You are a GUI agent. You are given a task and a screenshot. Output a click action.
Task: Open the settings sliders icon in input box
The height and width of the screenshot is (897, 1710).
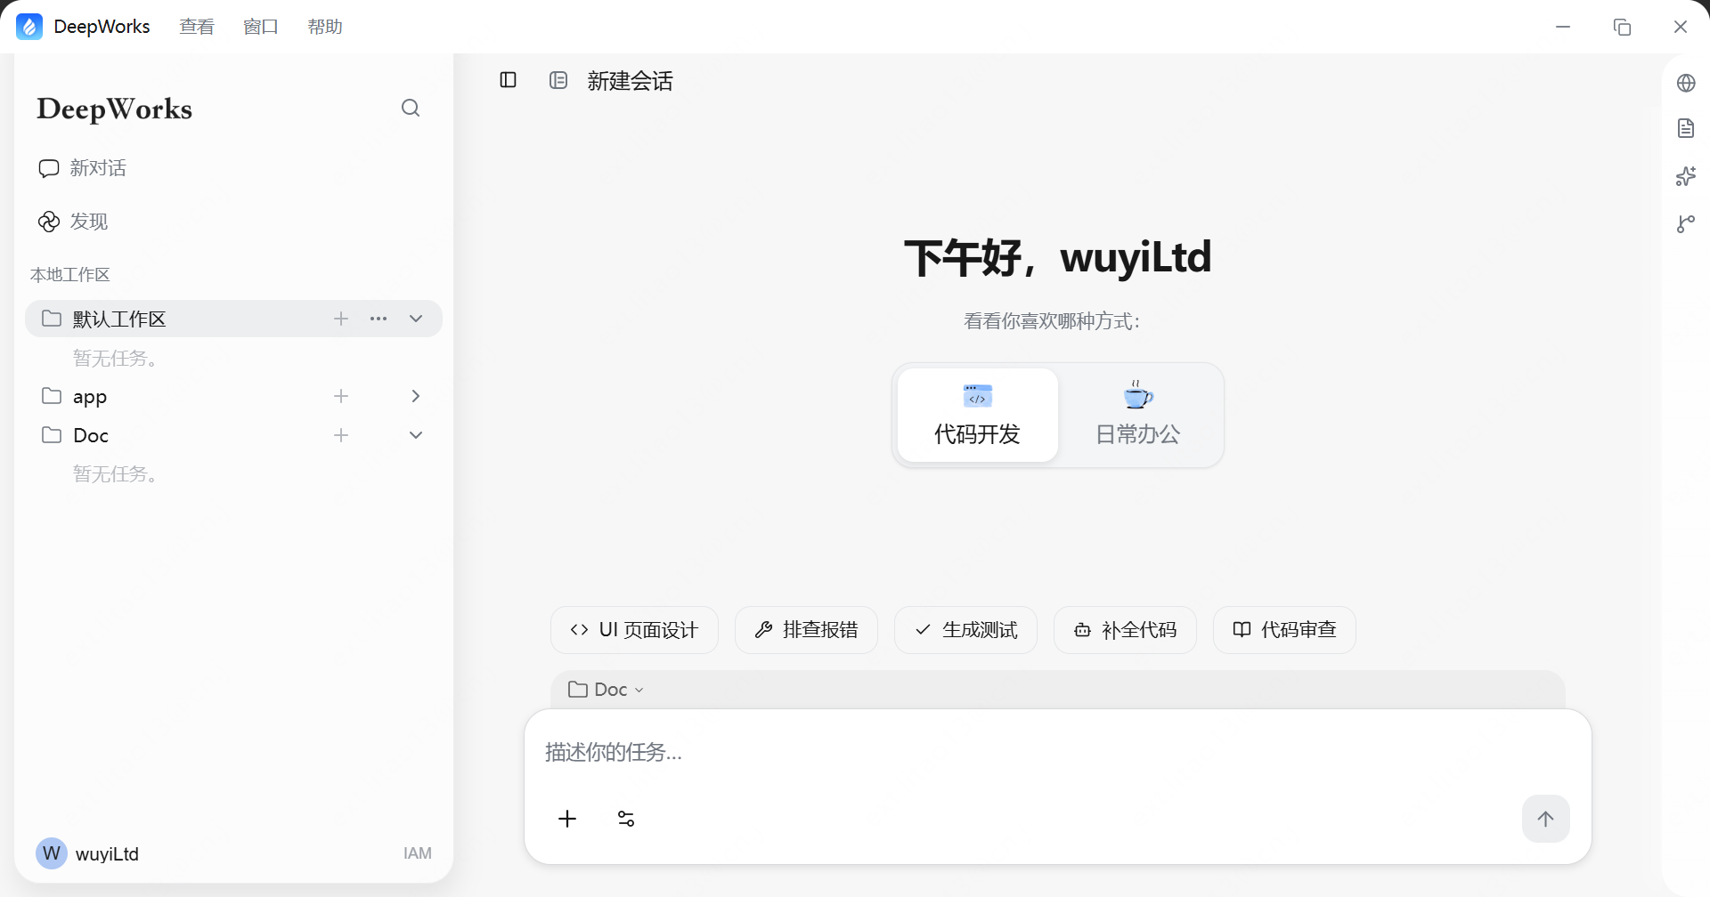(x=626, y=819)
